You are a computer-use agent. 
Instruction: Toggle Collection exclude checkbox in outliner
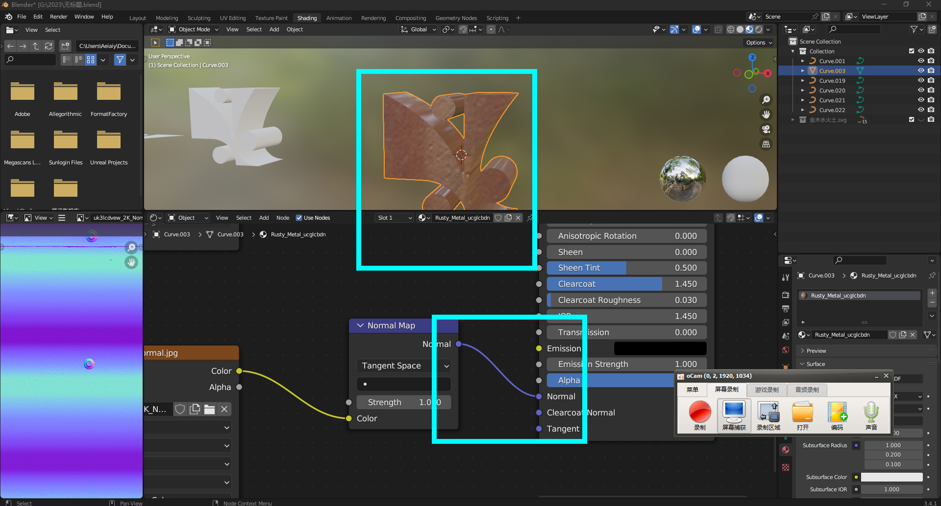coord(912,51)
